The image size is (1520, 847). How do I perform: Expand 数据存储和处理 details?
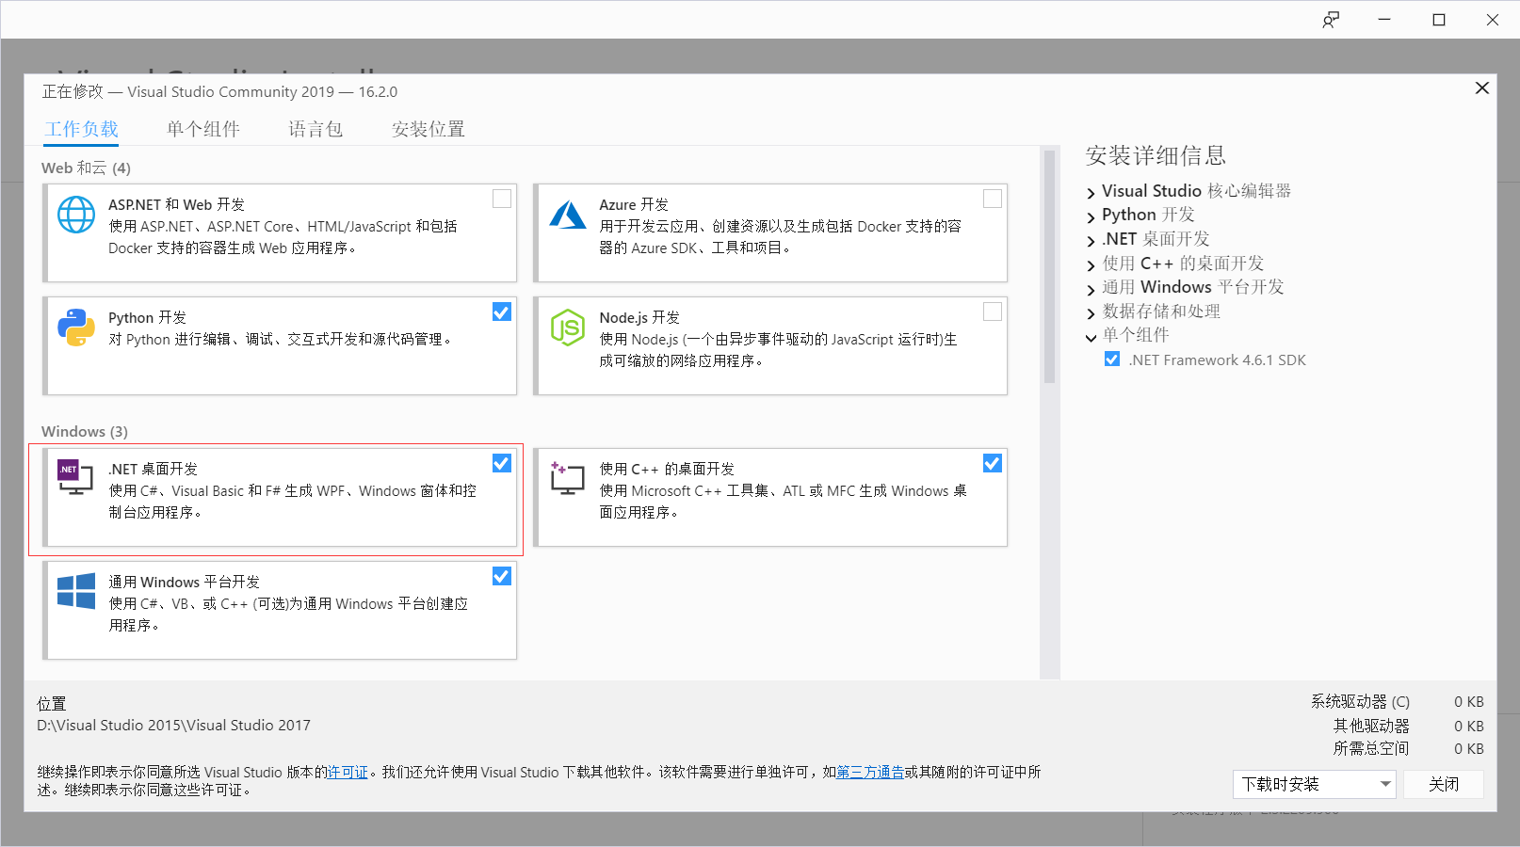pyautogui.click(x=1091, y=312)
